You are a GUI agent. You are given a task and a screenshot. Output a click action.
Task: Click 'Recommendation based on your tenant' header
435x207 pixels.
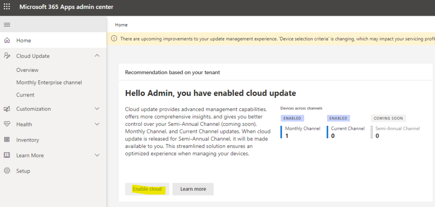click(x=172, y=72)
